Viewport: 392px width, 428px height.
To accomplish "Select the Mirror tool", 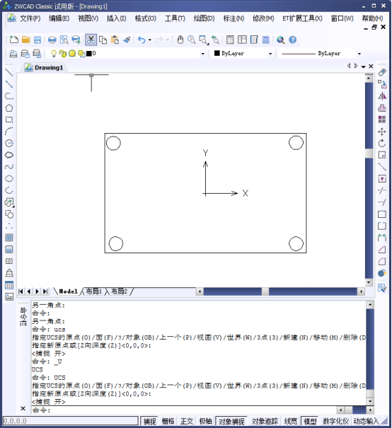I will point(382,96).
